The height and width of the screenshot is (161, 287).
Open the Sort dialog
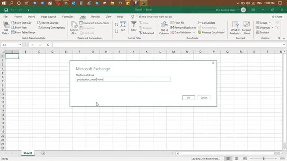[123, 26]
